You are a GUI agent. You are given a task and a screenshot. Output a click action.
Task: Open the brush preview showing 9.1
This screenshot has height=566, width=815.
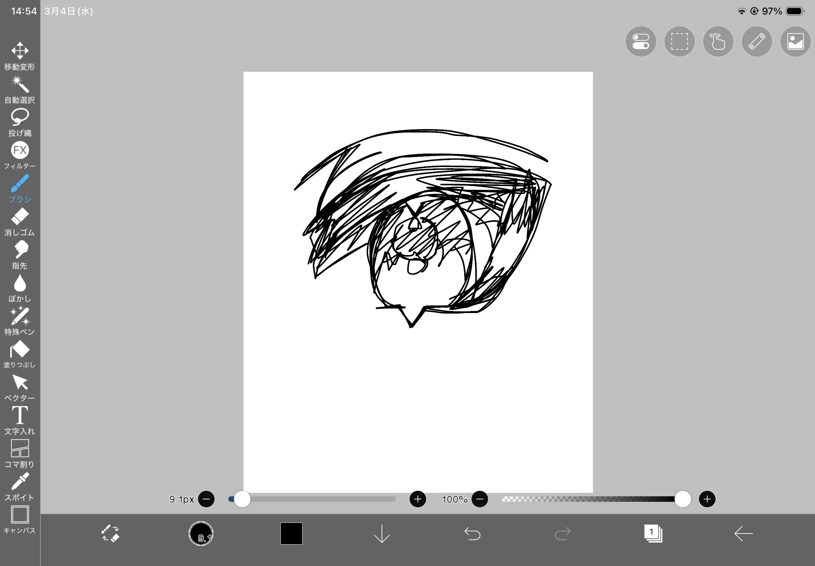point(201,533)
